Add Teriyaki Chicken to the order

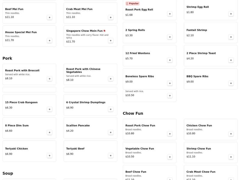(x=50, y=155)
